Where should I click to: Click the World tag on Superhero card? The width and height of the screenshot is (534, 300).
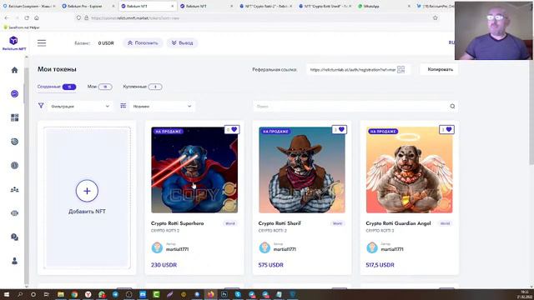(x=230, y=223)
